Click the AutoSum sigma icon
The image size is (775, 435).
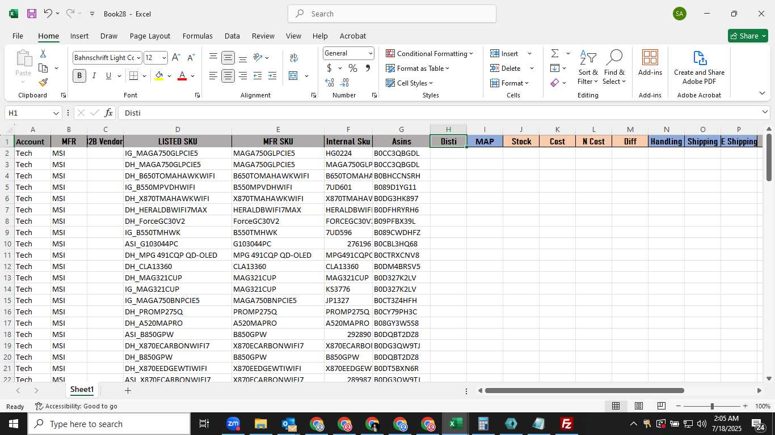pyautogui.click(x=555, y=53)
